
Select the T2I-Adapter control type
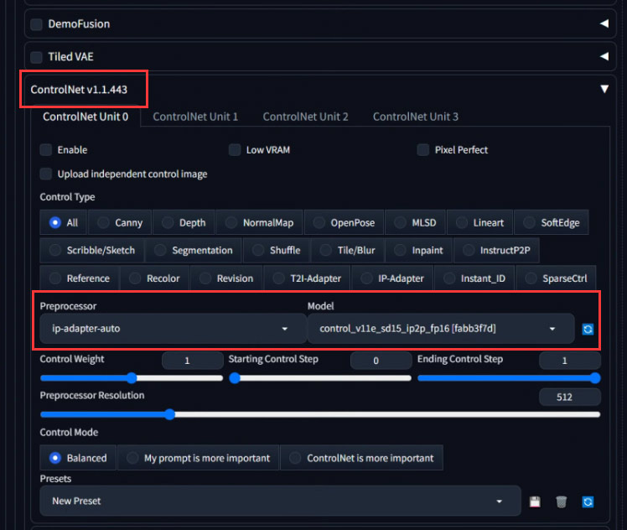click(x=307, y=278)
